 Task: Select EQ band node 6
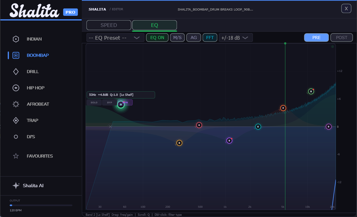(258, 127)
